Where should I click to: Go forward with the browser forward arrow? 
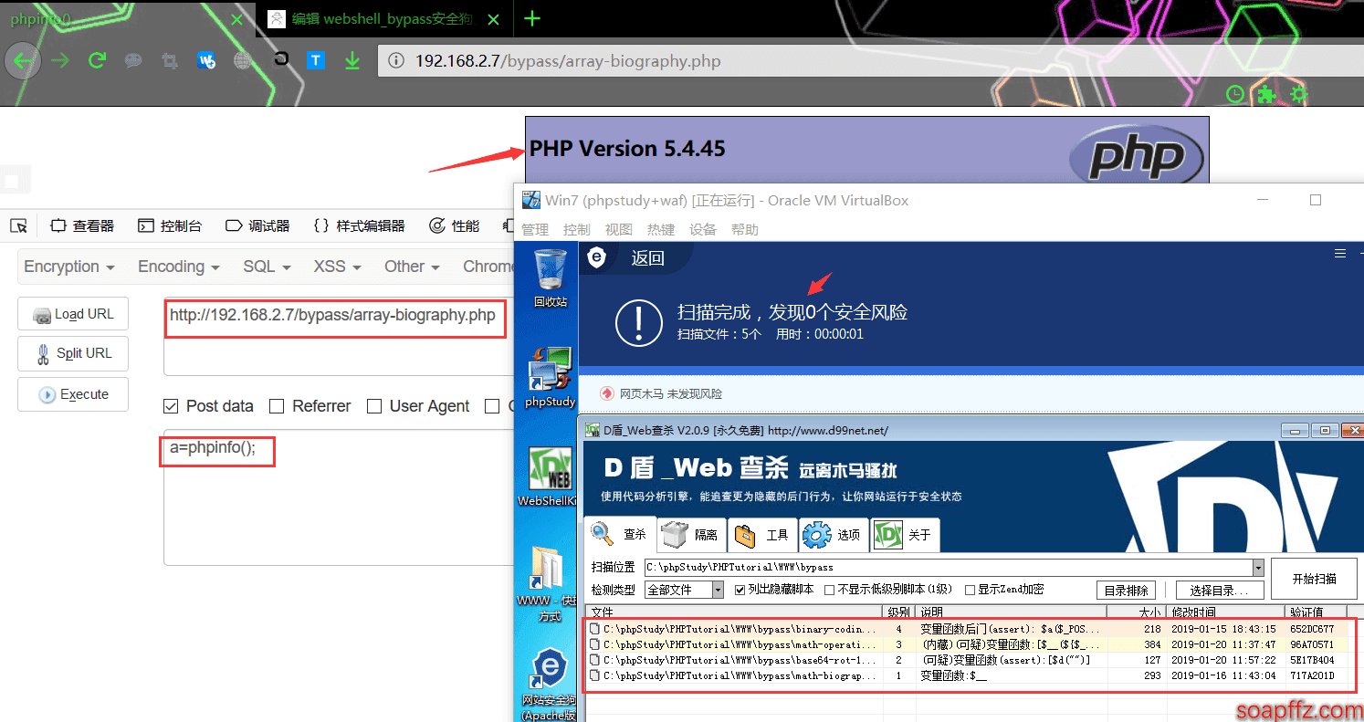tap(60, 60)
